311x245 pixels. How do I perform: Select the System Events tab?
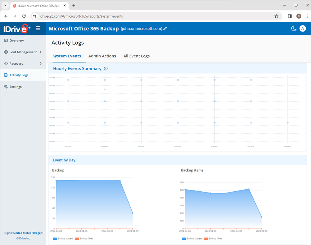tap(67, 56)
